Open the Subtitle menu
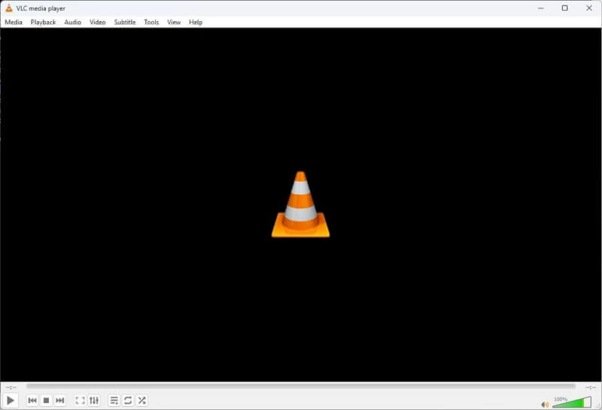Screen dimensions: 602x410 click(x=125, y=23)
